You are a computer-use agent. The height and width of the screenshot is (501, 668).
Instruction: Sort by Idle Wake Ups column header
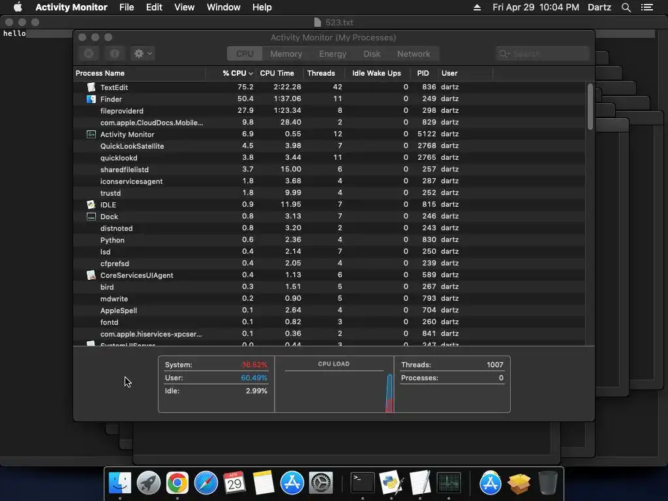point(378,73)
